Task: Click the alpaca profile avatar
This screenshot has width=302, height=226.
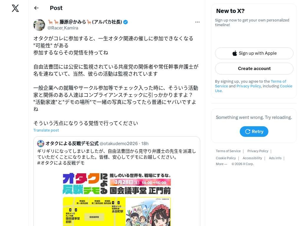Action: [x=39, y=25]
